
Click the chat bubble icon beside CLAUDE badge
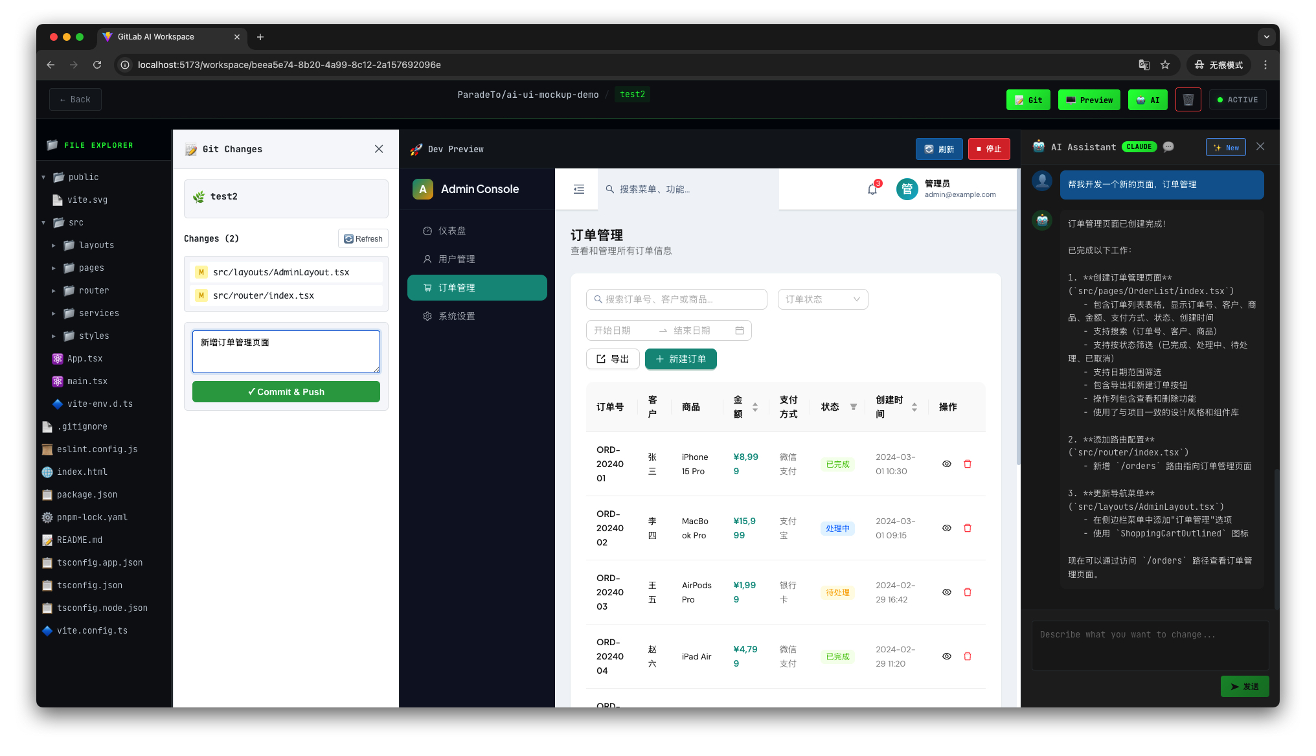click(1168, 147)
